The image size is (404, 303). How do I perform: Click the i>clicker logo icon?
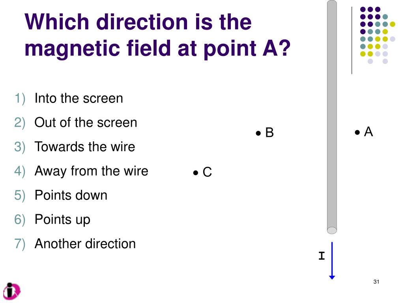click(11, 291)
